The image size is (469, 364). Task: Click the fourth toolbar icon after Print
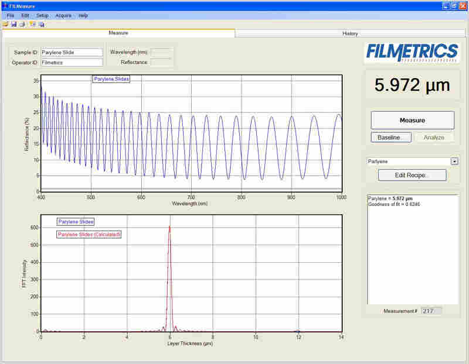33,24
